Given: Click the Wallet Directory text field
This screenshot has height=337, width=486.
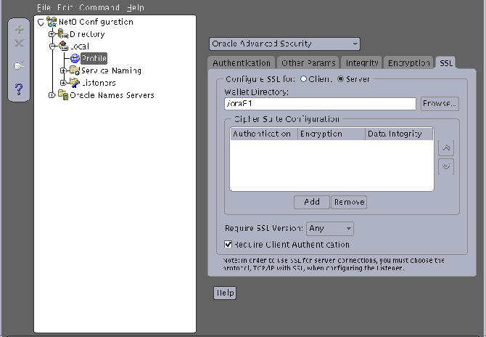Looking at the screenshot, I should click(x=320, y=104).
